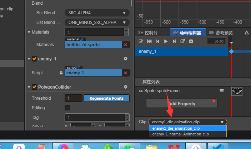Open the Dst Blend ONE_MINUS_SRC_ALPHA dropdown

point(97,23)
